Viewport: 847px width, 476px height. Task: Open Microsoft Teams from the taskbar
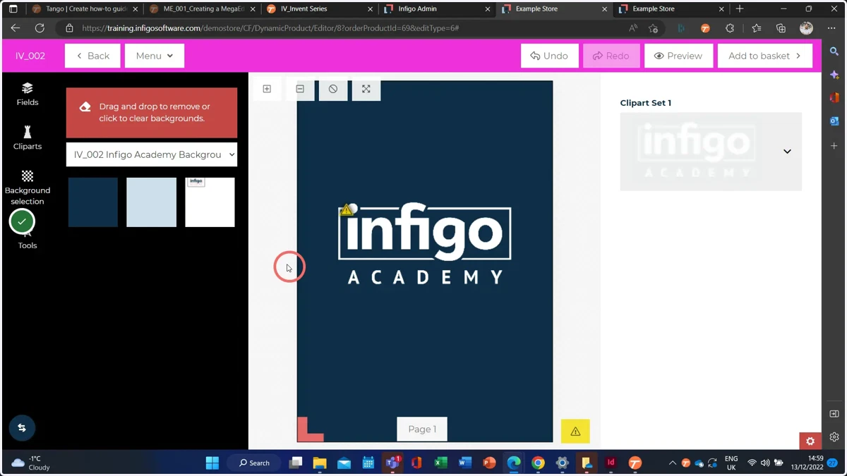392,463
